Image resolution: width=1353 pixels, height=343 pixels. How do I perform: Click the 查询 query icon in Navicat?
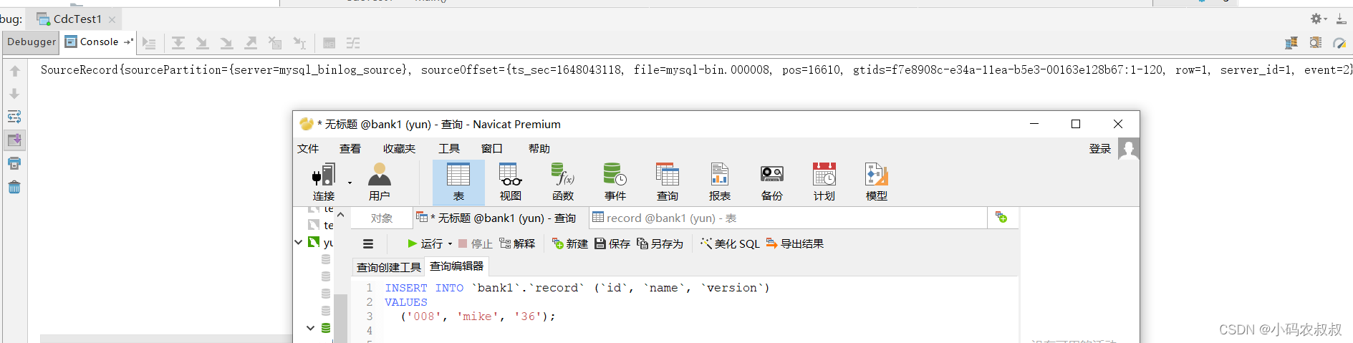[x=668, y=182]
